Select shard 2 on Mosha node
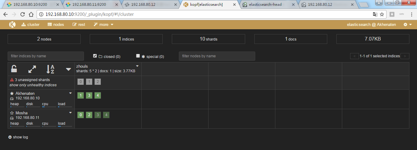Screen dimensions: 417x150 tap(89, 115)
